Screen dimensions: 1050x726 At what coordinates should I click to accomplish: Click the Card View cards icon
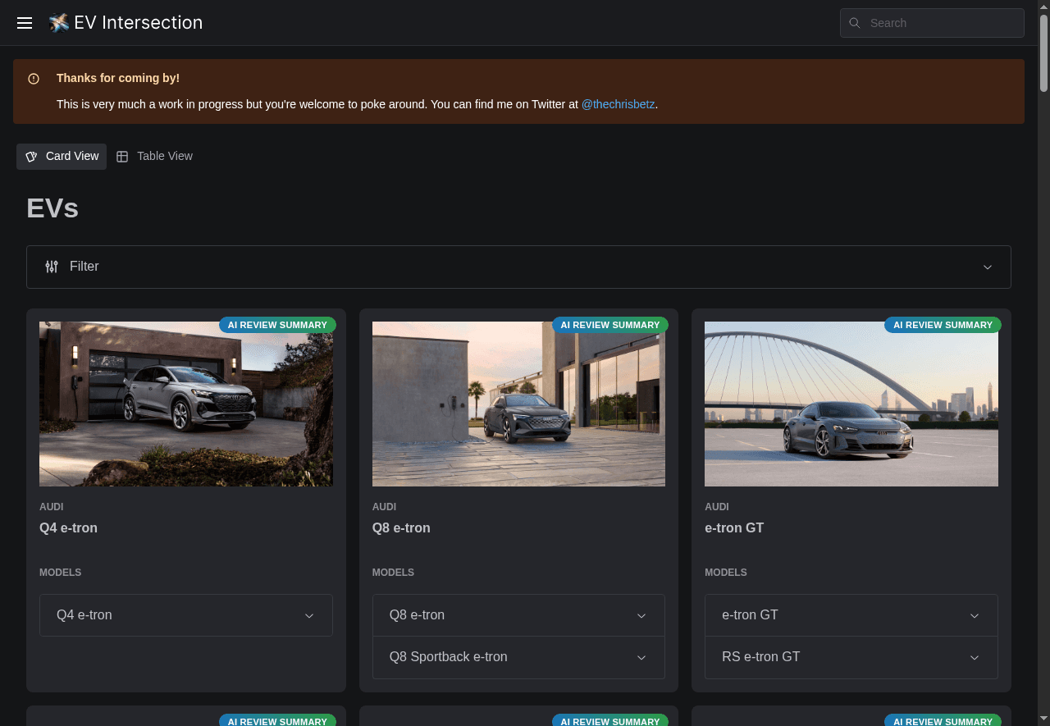tap(31, 157)
